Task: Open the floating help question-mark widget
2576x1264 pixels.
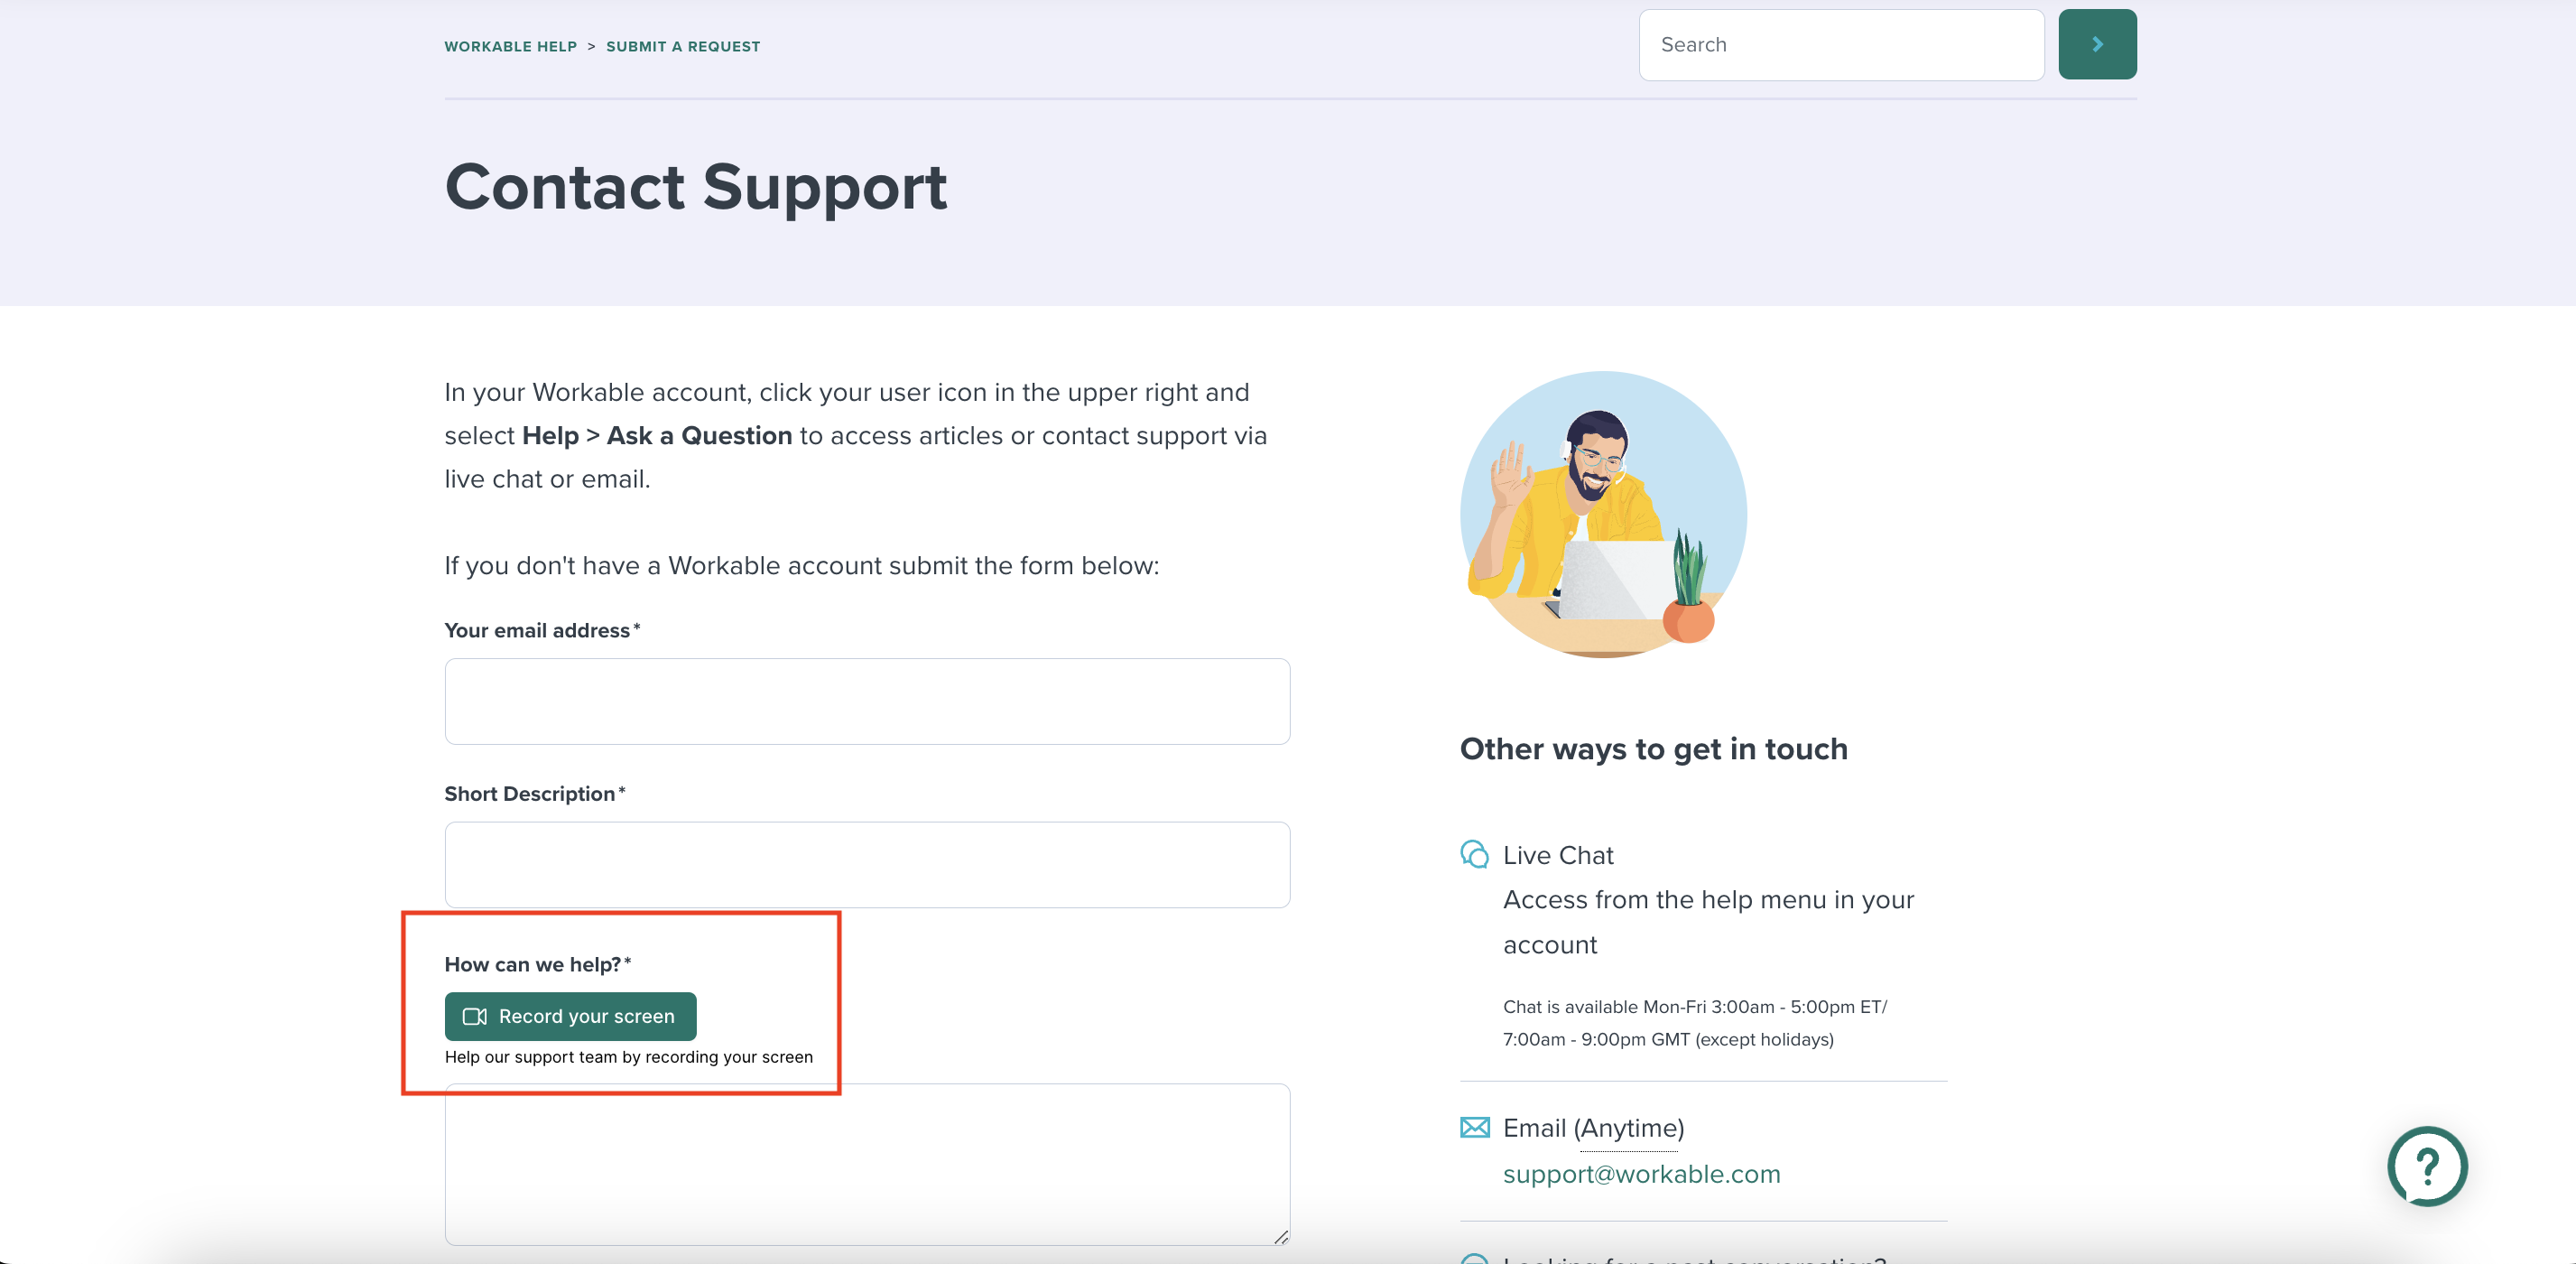Action: point(2426,1165)
